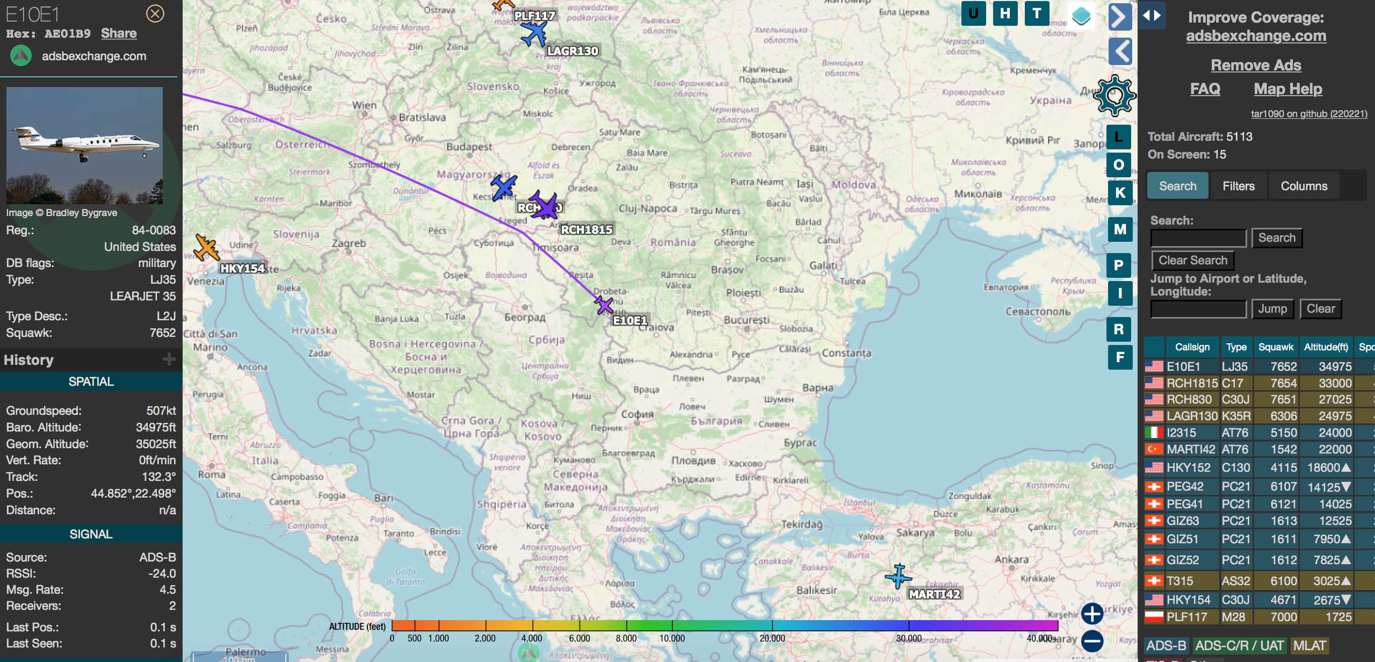1375x662 pixels.
Task: Select the blue aircraft marker near Kecskemet
Action: 503,187
